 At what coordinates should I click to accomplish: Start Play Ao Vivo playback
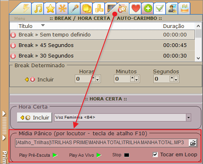pos(85,155)
